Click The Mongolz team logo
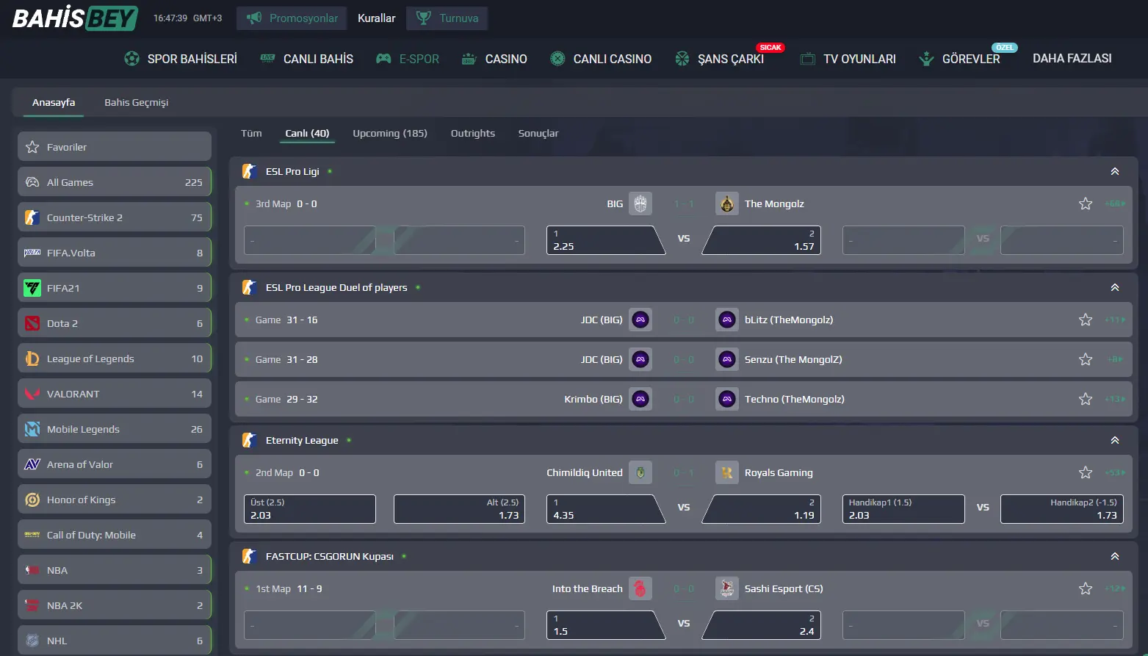 click(x=727, y=204)
